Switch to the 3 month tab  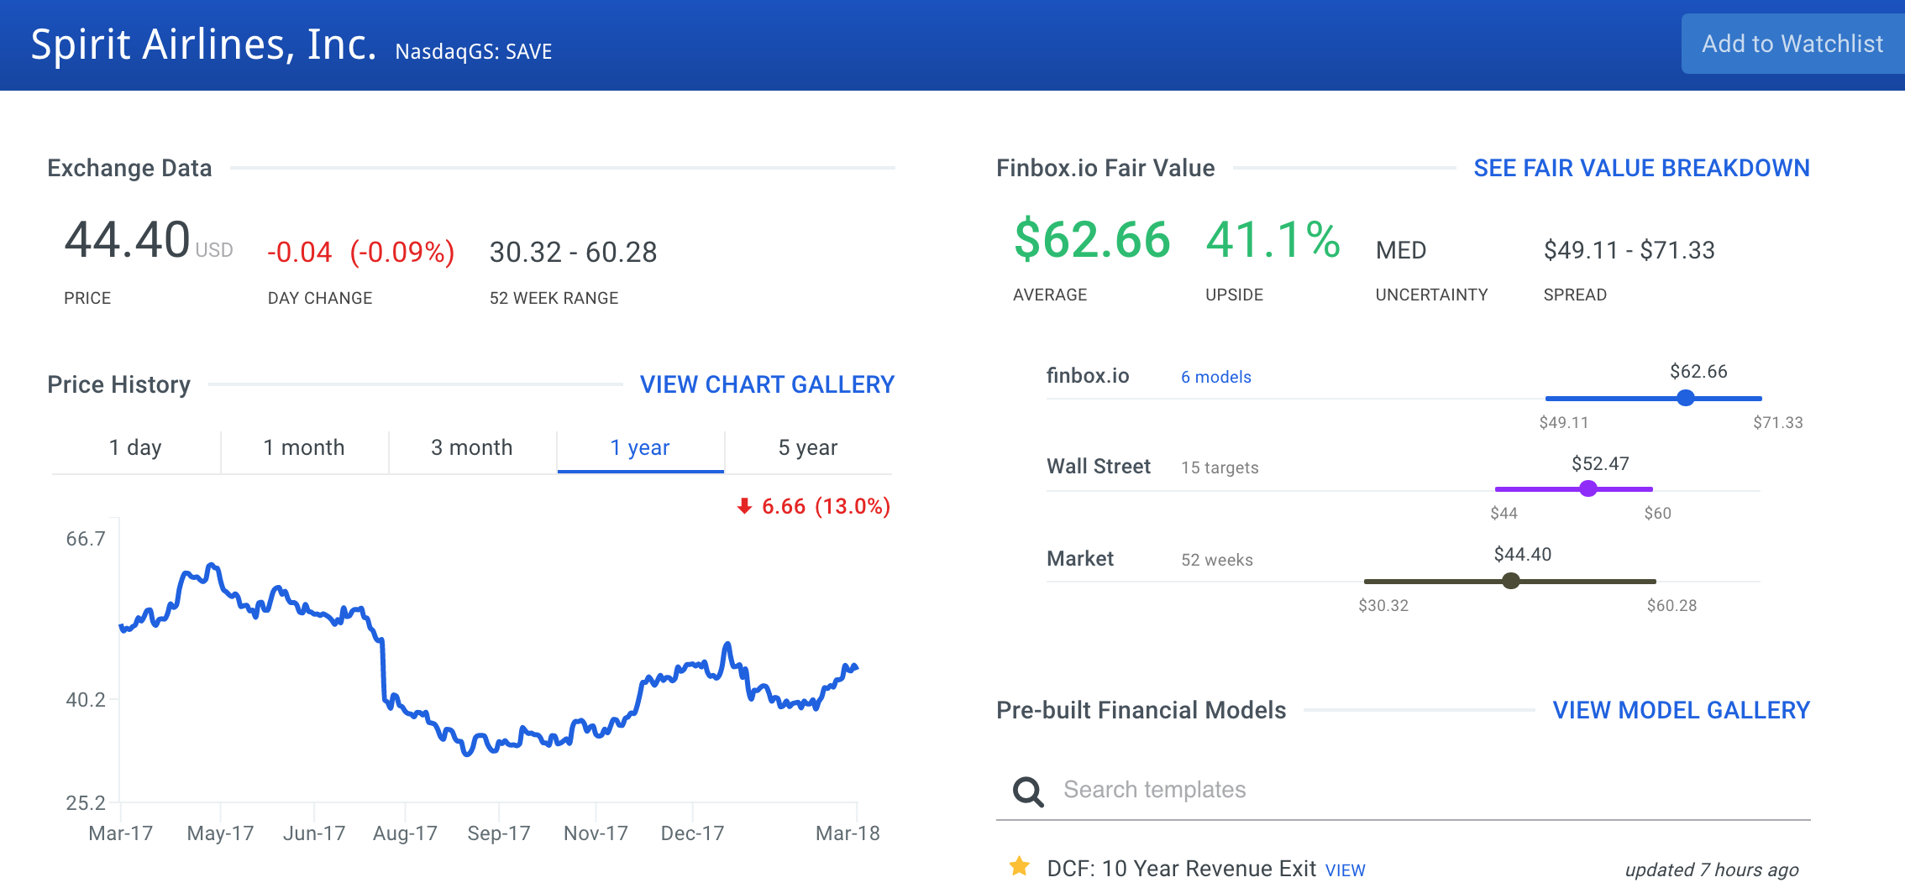coord(472,447)
